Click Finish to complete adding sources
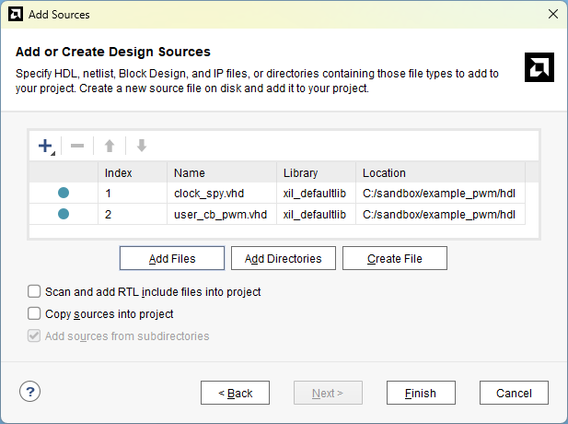Image resolution: width=568 pixels, height=424 pixels. pos(421,394)
